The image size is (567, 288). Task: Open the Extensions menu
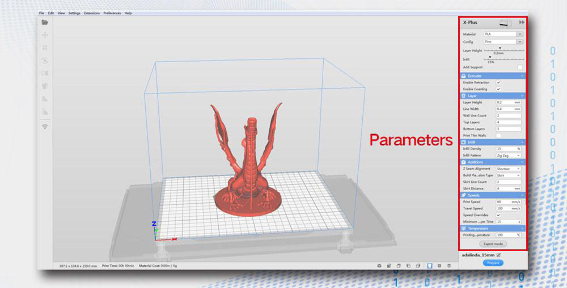pos(91,13)
